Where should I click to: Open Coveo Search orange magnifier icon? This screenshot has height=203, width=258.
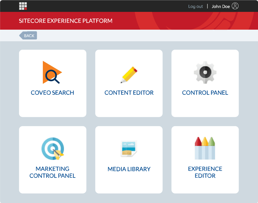point(52,72)
